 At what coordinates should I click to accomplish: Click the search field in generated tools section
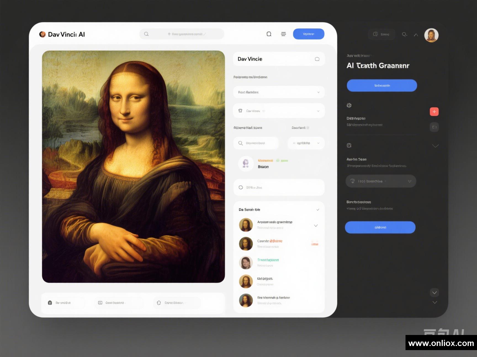[256, 143]
